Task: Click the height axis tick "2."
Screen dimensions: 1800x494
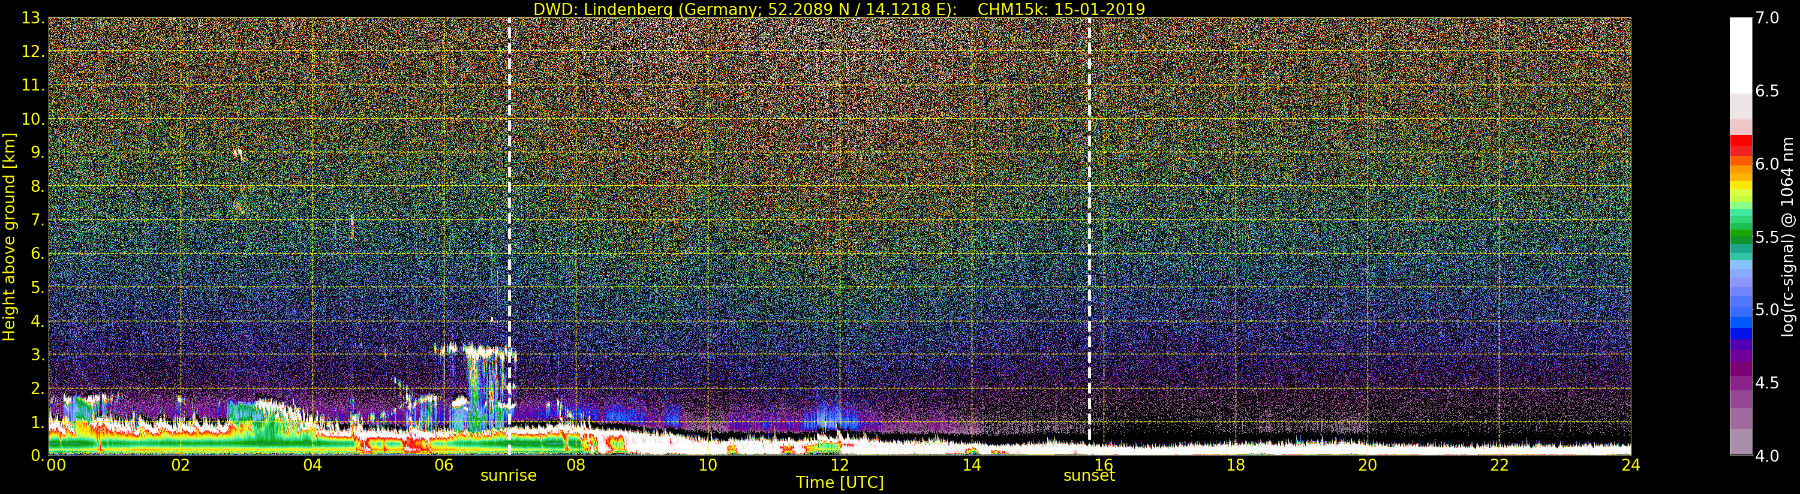Action: pyautogui.click(x=37, y=388)
